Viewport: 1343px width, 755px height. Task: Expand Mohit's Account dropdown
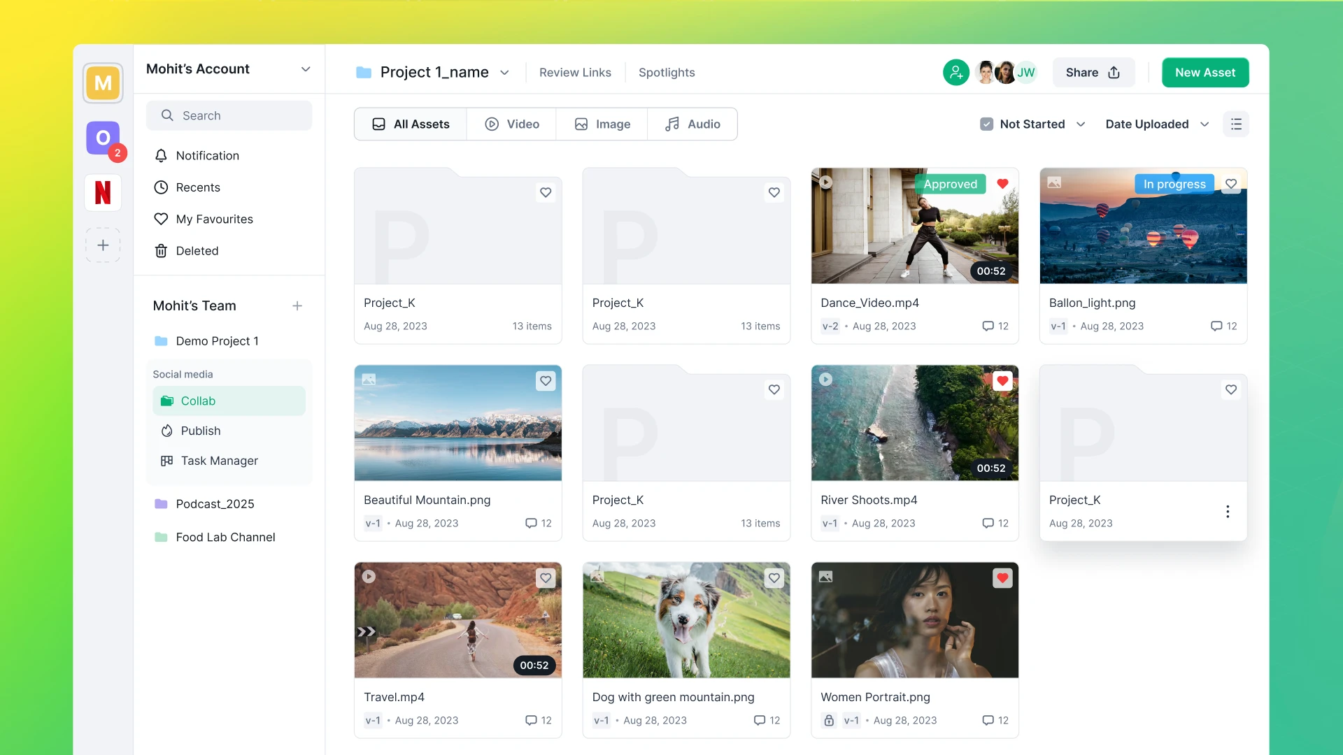point(306,69)
